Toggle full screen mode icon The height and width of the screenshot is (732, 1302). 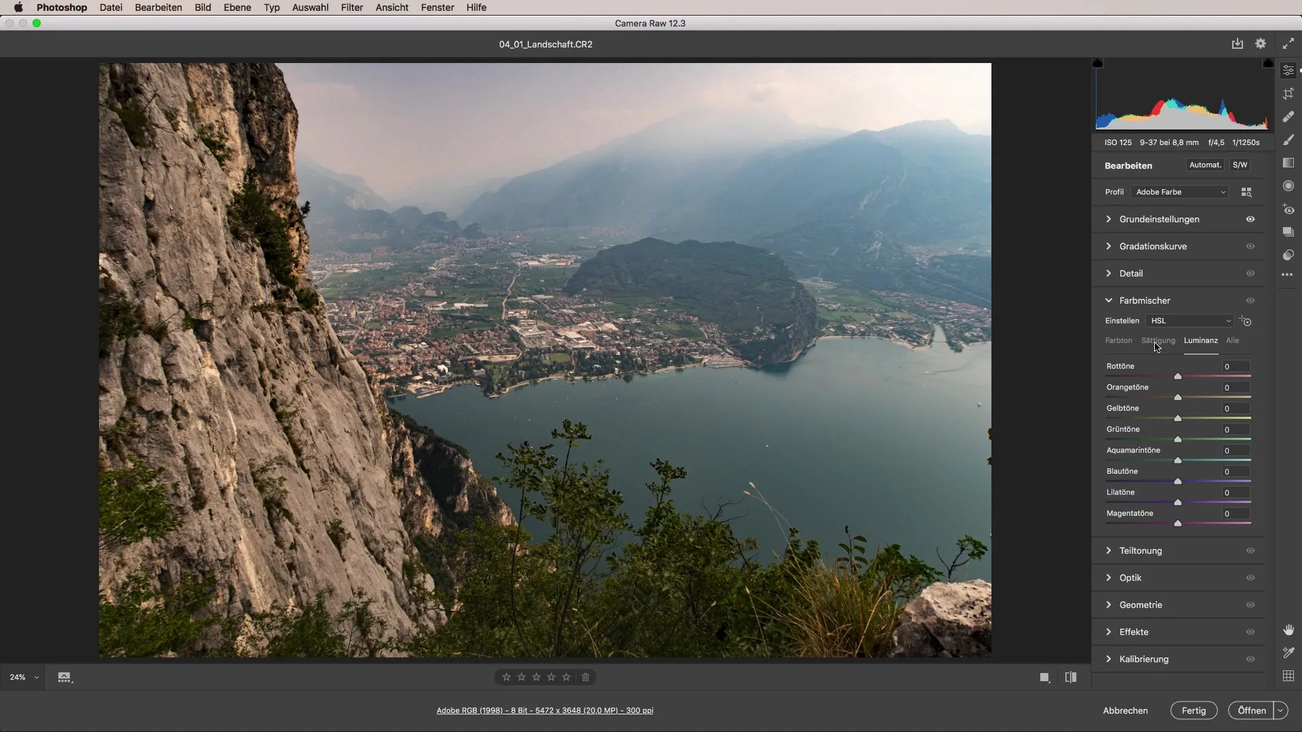pyautogui.click(x=1288, y=44)
